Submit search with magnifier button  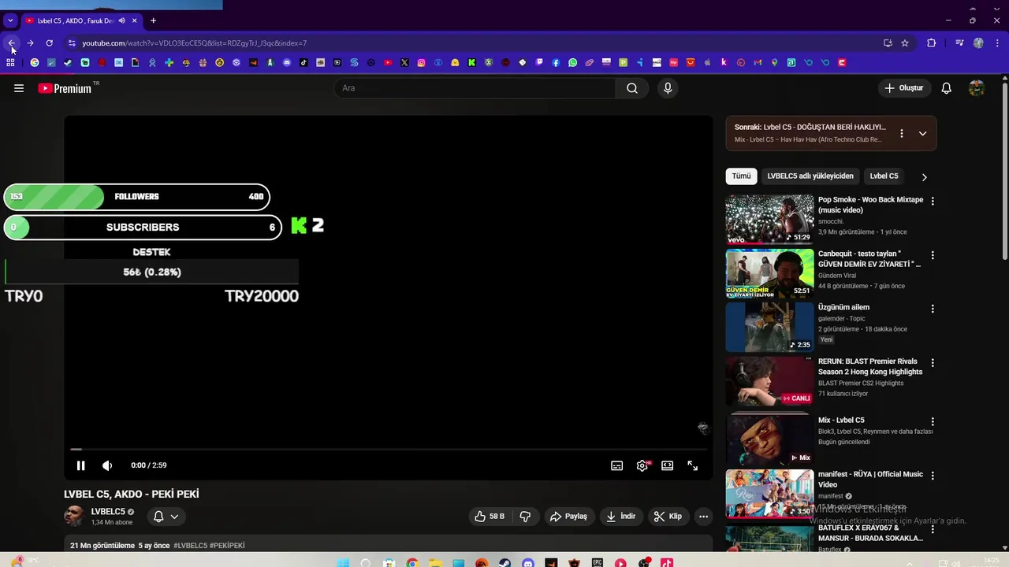point(632,88)
